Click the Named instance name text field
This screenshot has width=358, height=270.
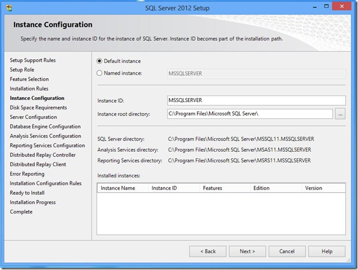point(256,73)
